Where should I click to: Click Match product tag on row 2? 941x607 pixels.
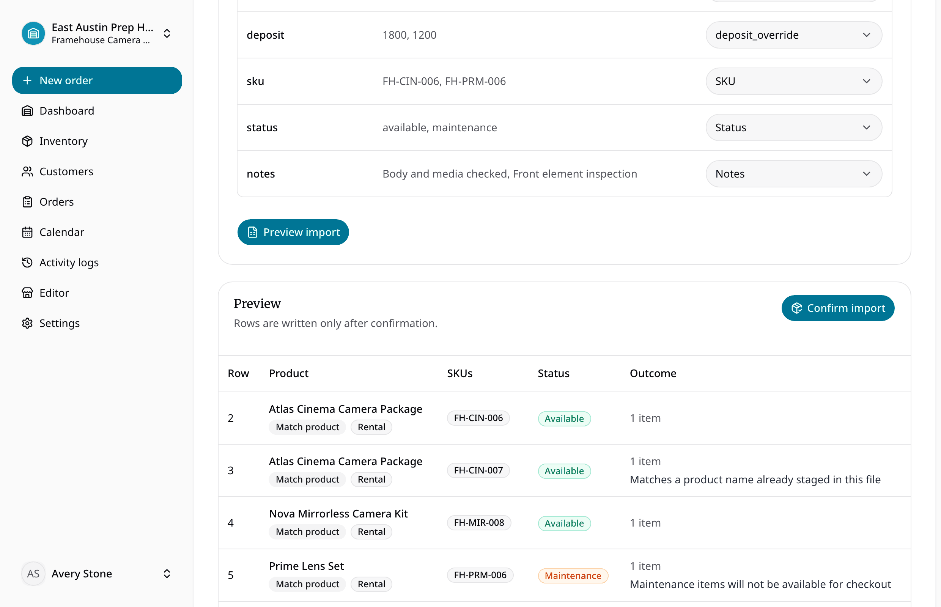pos(307,427)
